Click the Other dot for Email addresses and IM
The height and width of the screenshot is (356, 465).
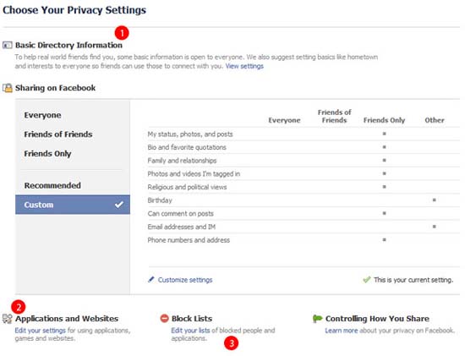tap(435, 227)
